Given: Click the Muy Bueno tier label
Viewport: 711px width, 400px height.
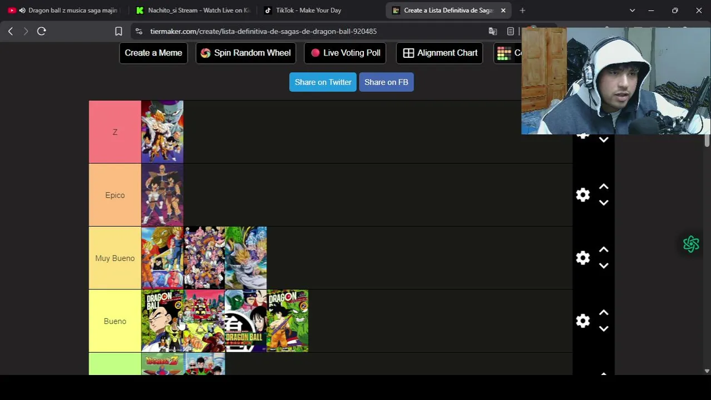Looking at the screenshot, I should pyautogui.click(x=115, y=258).
